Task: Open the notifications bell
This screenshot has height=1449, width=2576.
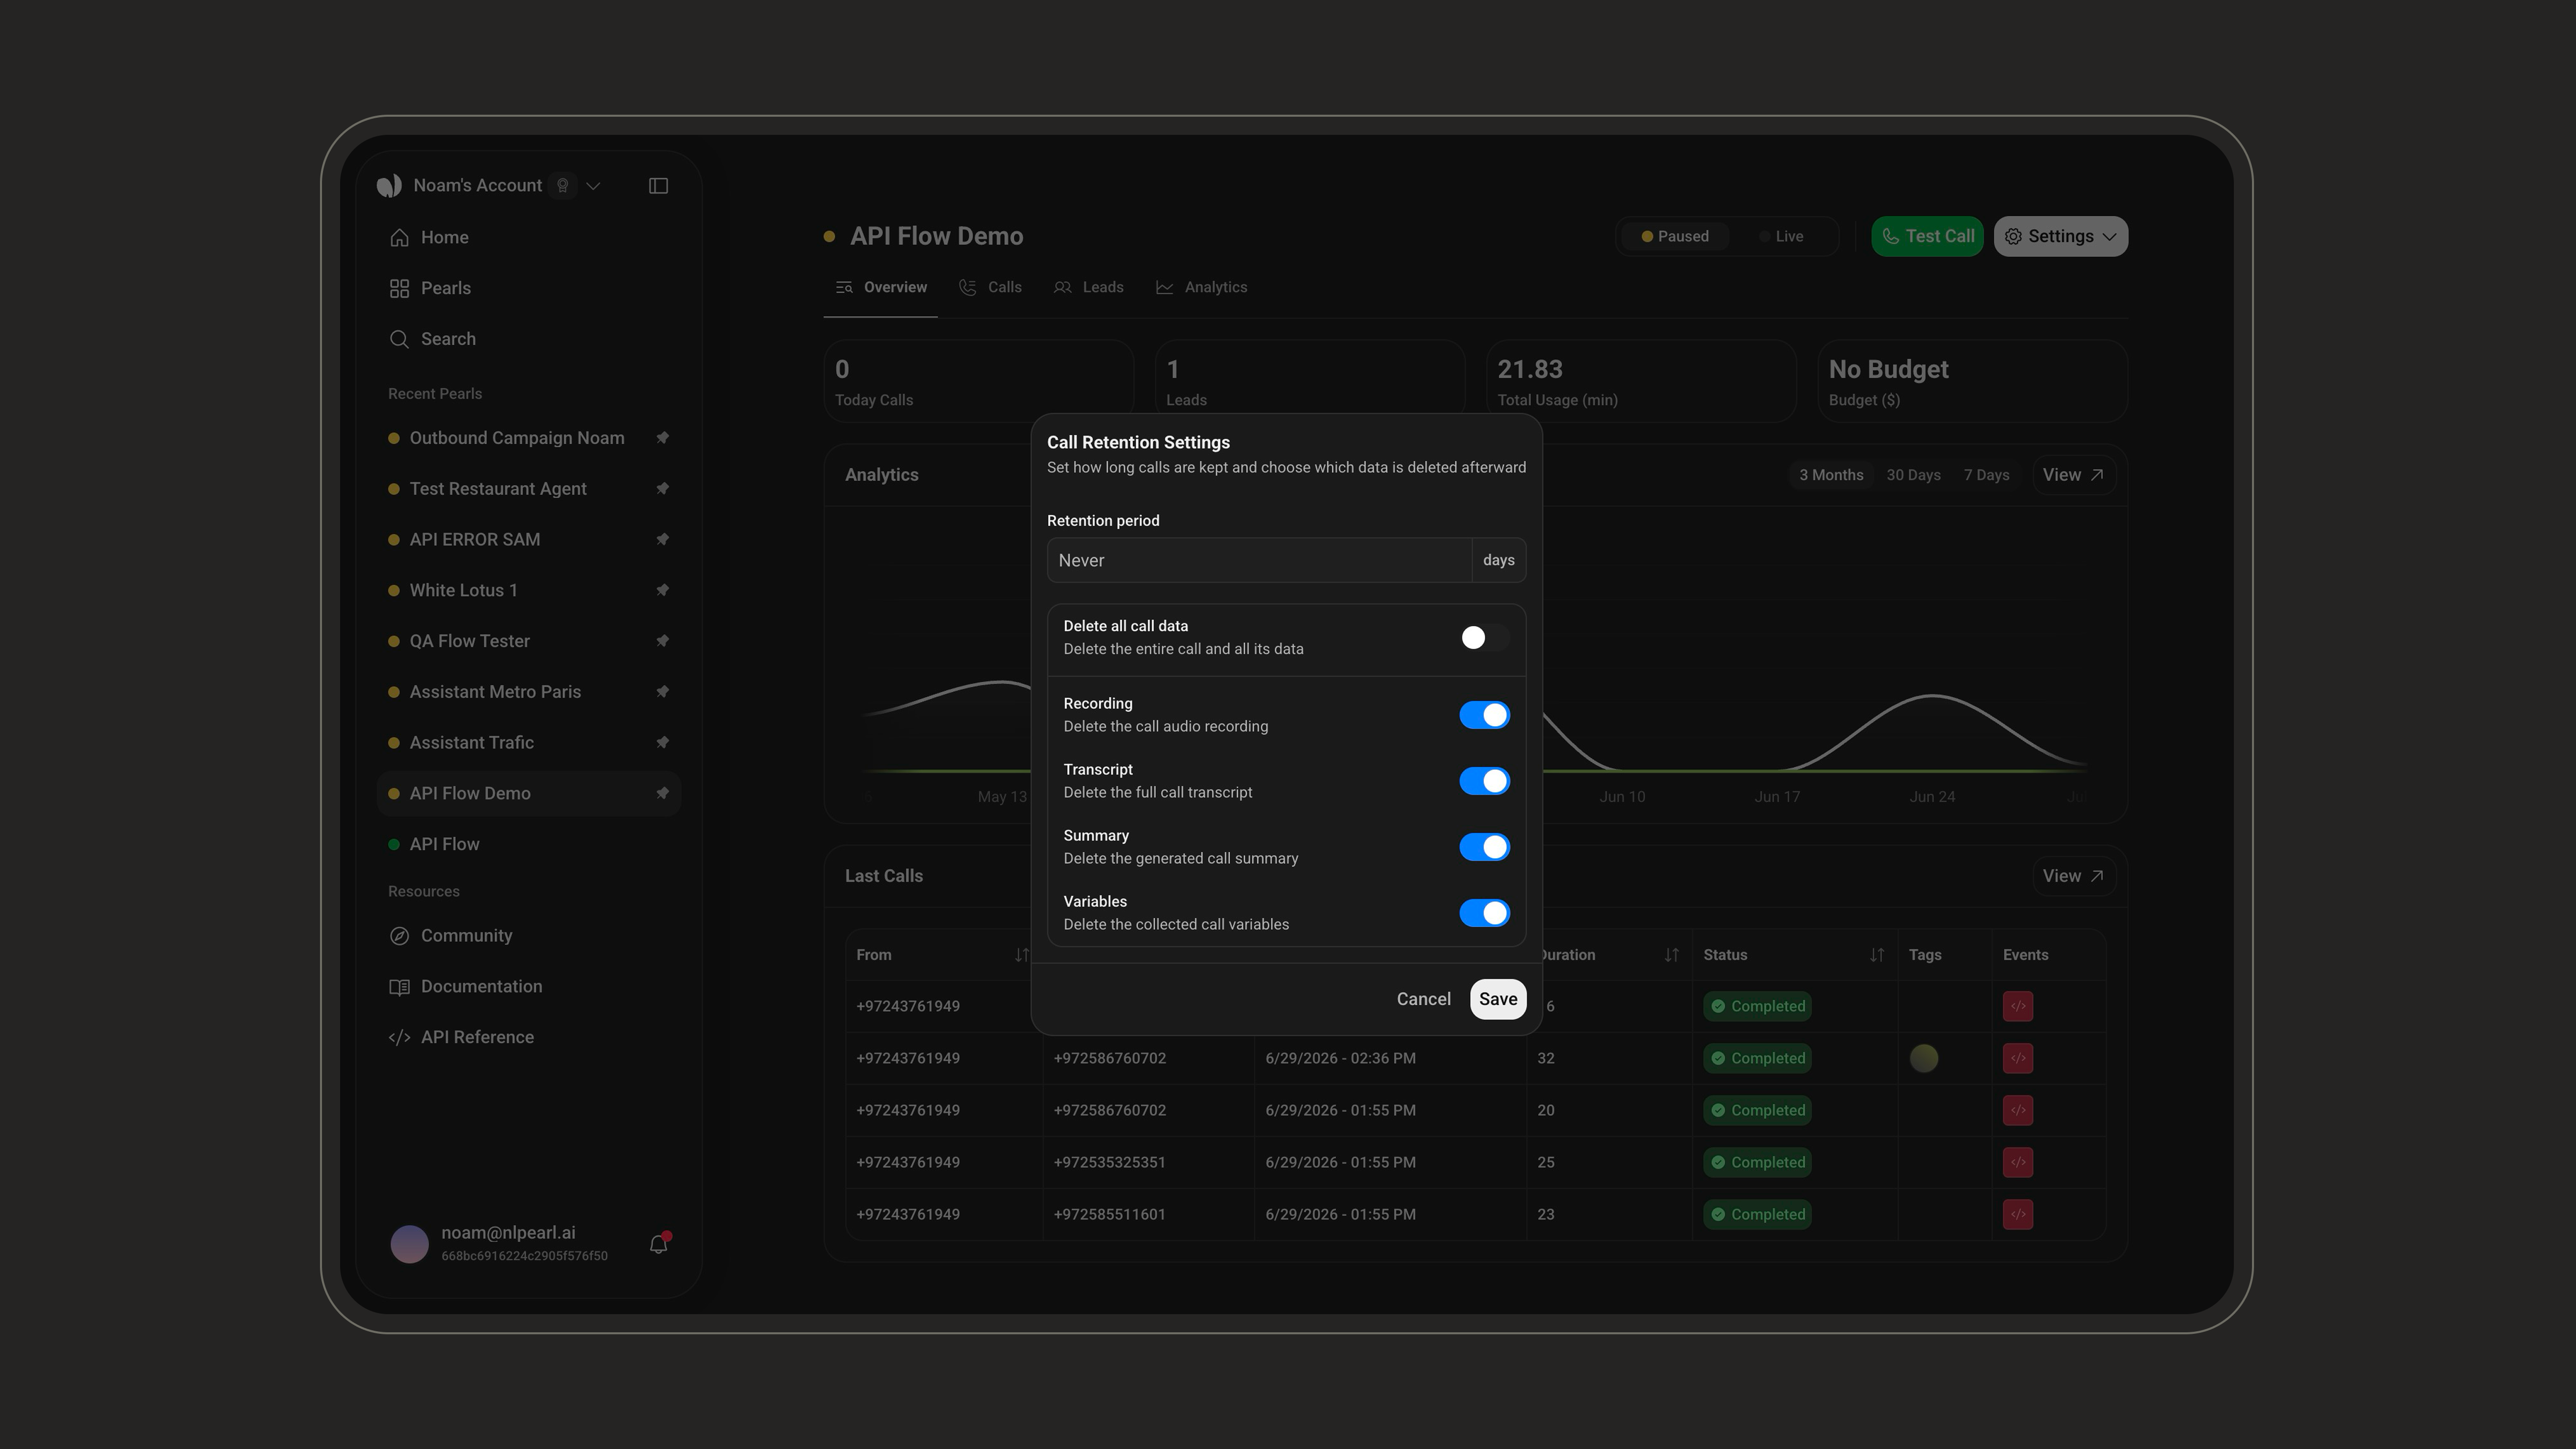Action: [658, 1244]
